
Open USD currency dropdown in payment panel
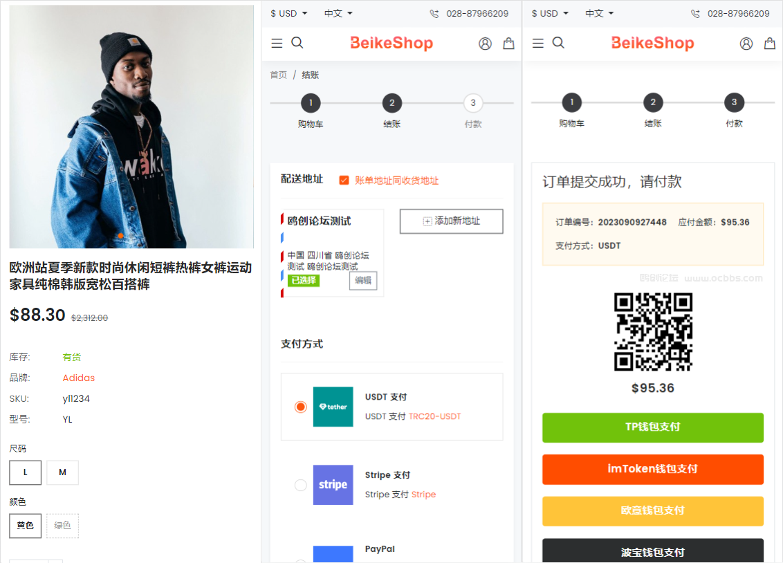[551, 13]
